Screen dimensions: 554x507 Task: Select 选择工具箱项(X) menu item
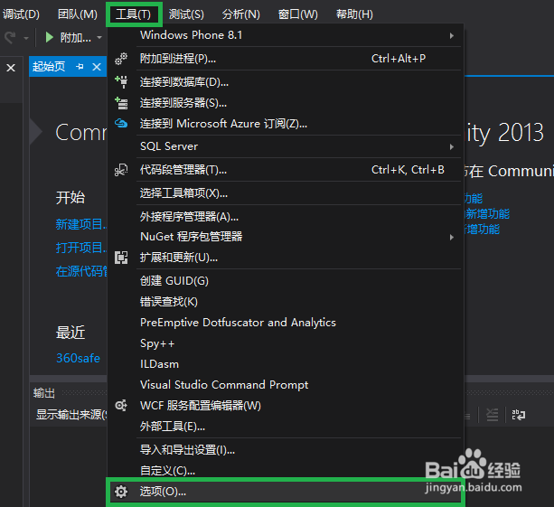286,193
